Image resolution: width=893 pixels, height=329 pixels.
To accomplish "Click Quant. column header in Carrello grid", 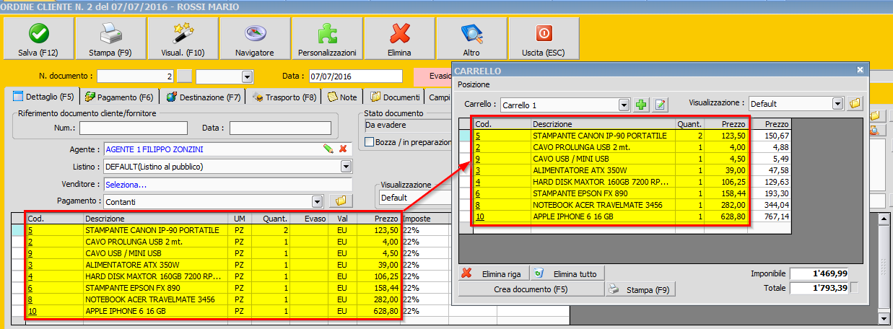I will pos(689,124).
